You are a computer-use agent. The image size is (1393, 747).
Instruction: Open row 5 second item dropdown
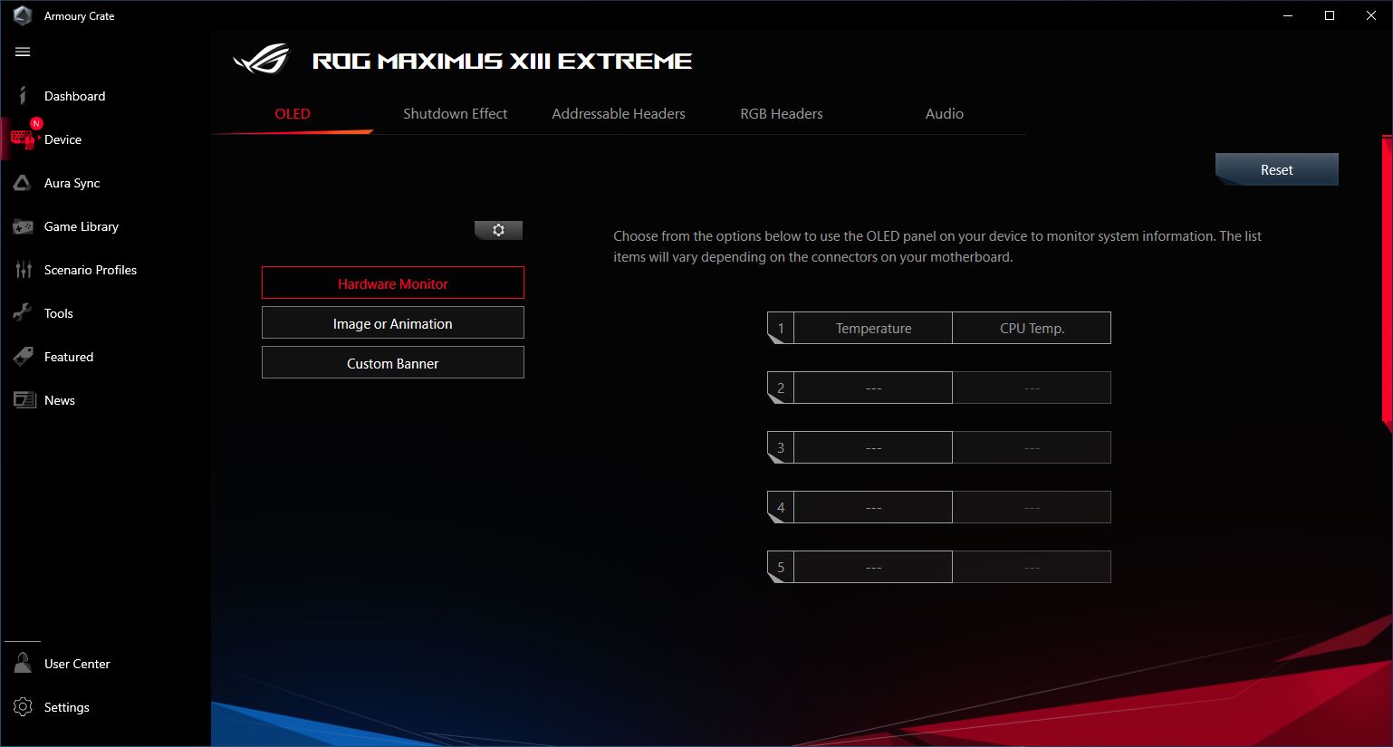click(x=1032, y=567)
